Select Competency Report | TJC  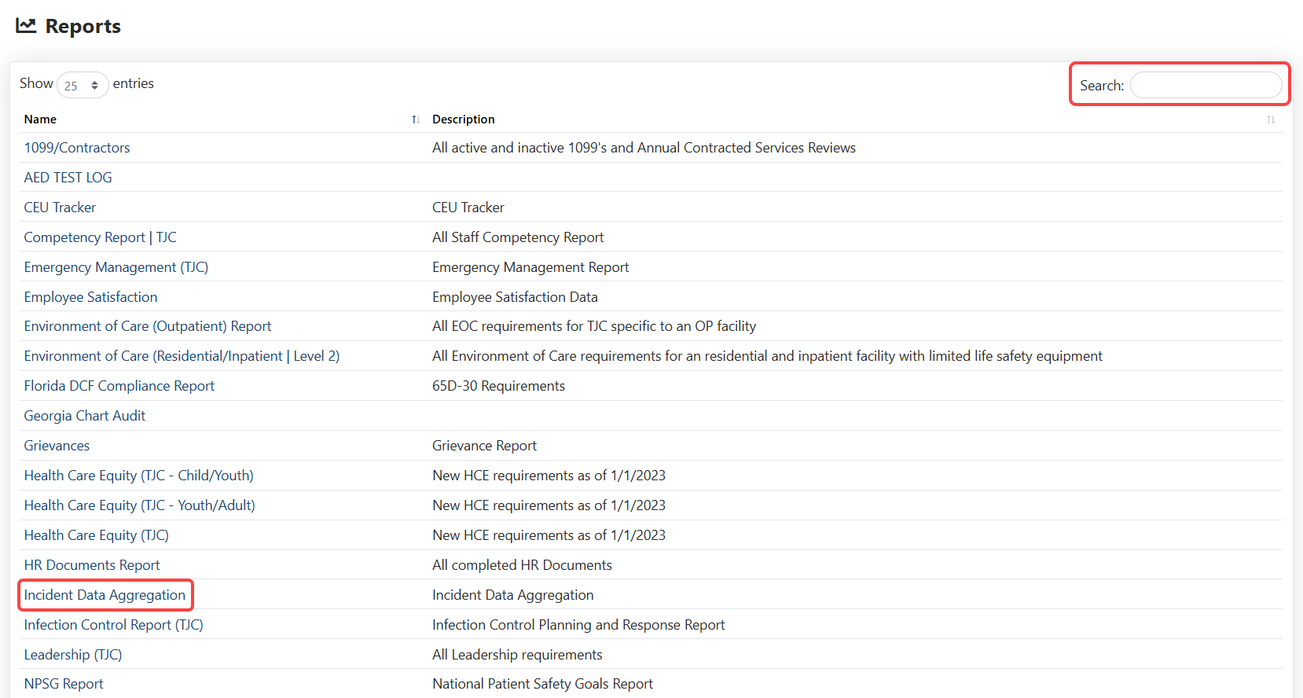100,237
